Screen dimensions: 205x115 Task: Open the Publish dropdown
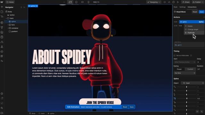[198, 2]
